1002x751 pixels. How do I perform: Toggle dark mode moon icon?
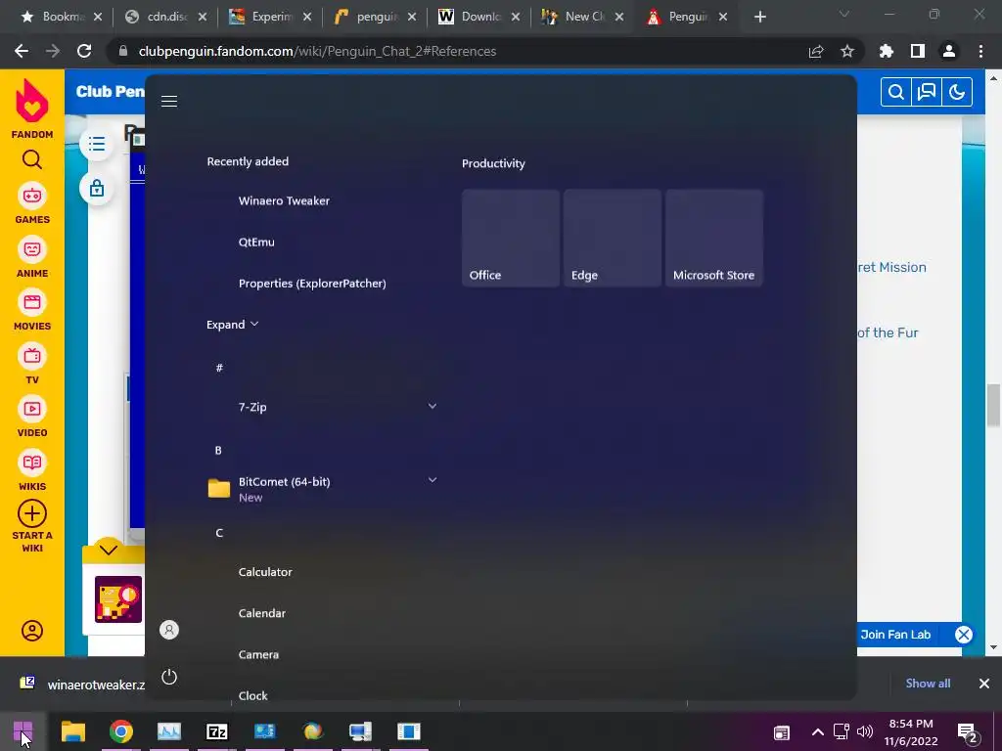tap(957, 93)
